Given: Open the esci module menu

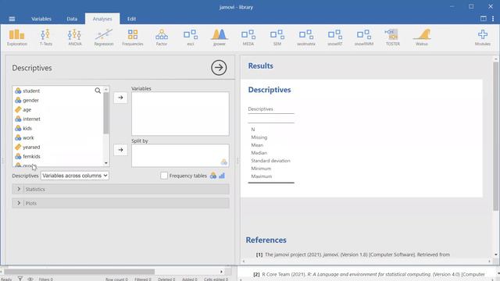Looking at the screenshot, I should [191, 37].
